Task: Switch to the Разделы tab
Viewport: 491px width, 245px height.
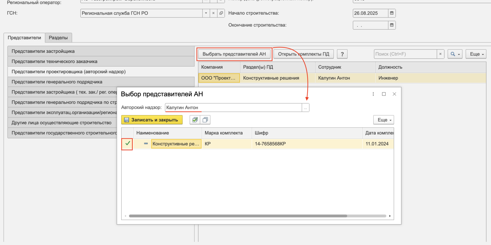Action: (x=58, y=38)
